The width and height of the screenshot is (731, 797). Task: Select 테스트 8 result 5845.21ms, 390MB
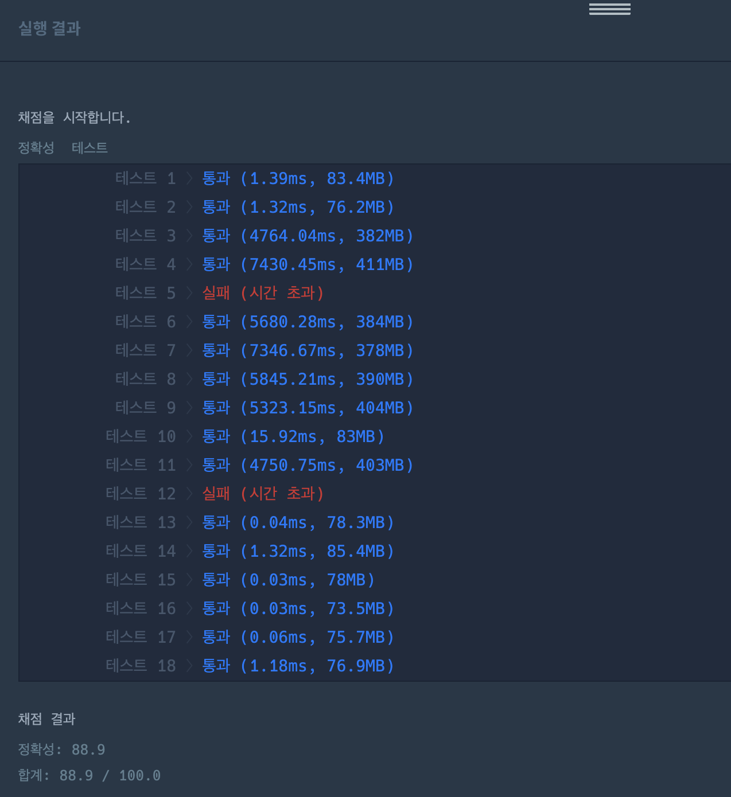pos(308,379)
